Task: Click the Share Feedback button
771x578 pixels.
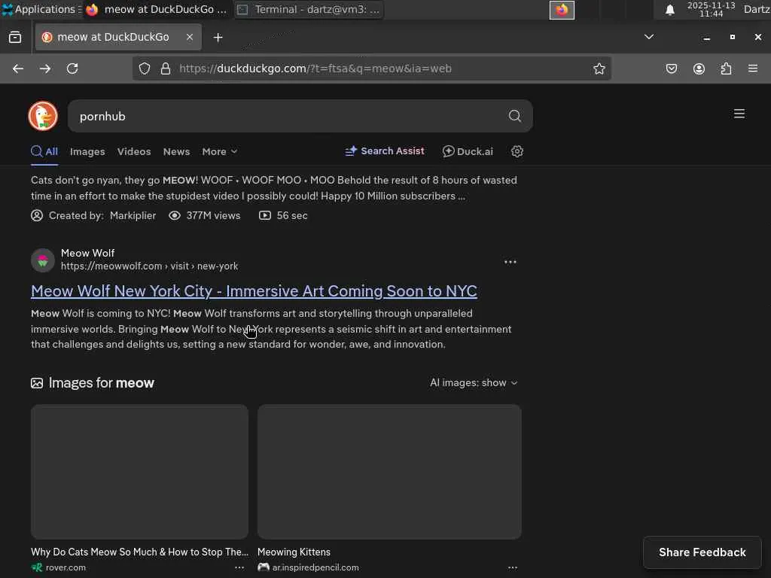Action: [x=702, y=552]
